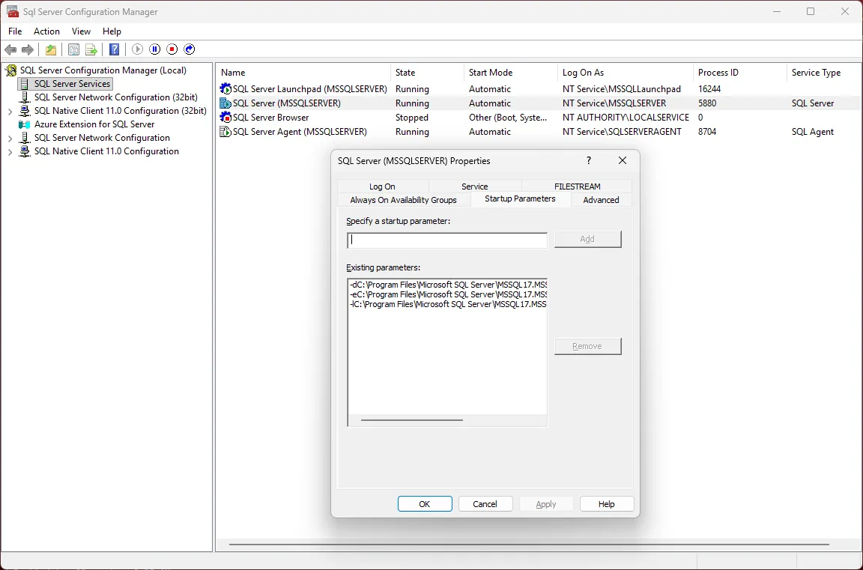Click the SQL Server Services tree icon
The image size is (863, 570).
(25, 84)
